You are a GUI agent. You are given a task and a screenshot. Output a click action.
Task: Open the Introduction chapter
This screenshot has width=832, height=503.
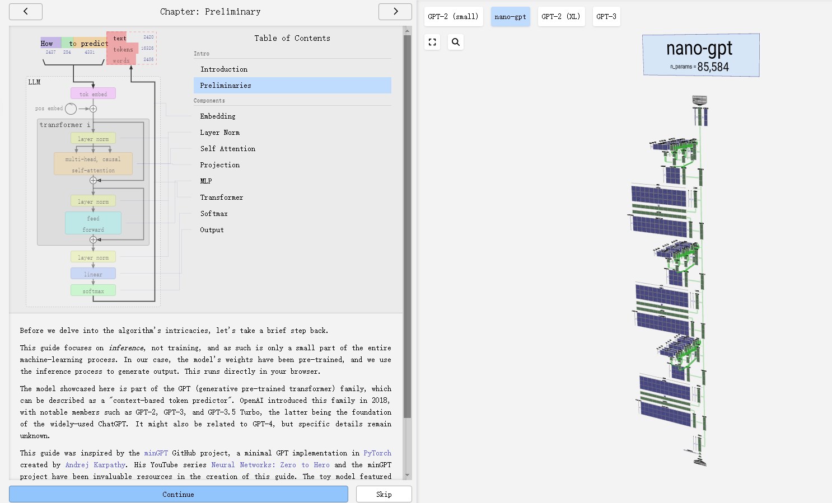(x=292, y=69)
